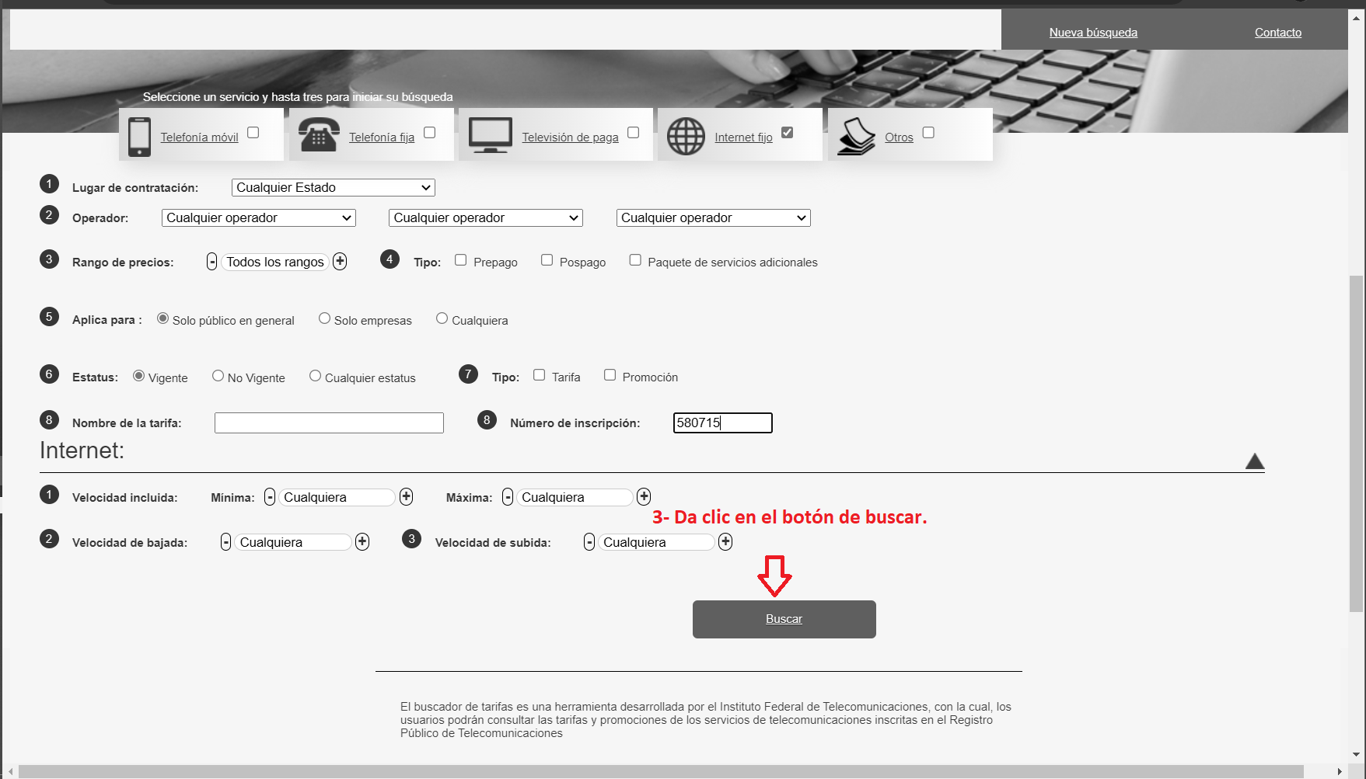Collapse the Internet section with the triangle
1366x779 pixels.
[1256, 460]
